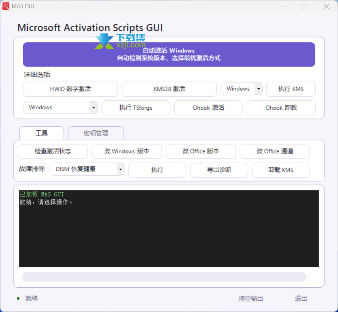Click the 就绪 status text at bottom
338x312 pixels.
coord(32,298)
